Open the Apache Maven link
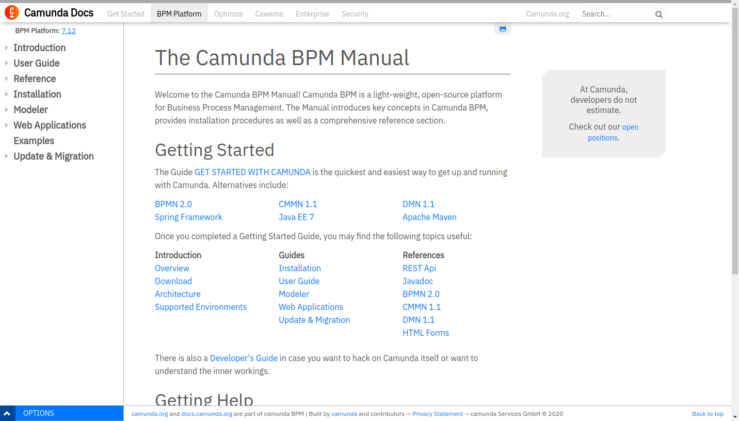Screen dimensions: 739x421 tap(429, 217)
